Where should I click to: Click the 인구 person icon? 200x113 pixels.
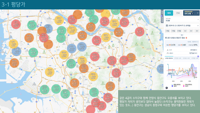tap(167, 50)
